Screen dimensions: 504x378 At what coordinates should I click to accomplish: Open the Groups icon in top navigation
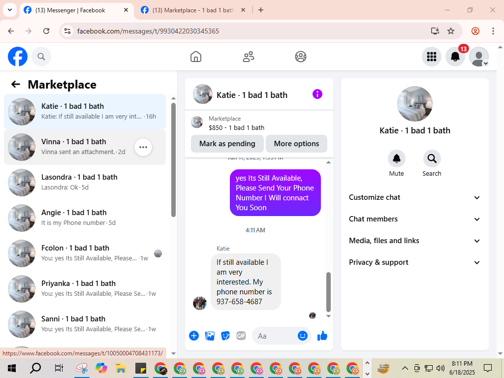click(x=301, y=57)
